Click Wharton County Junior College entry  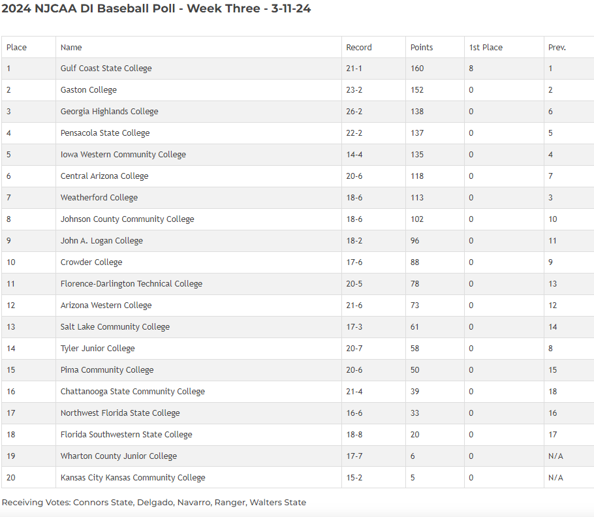(119, 456)
